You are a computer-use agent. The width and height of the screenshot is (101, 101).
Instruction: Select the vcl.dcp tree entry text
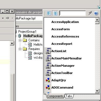pyautogui.click(x=38, y=58)
